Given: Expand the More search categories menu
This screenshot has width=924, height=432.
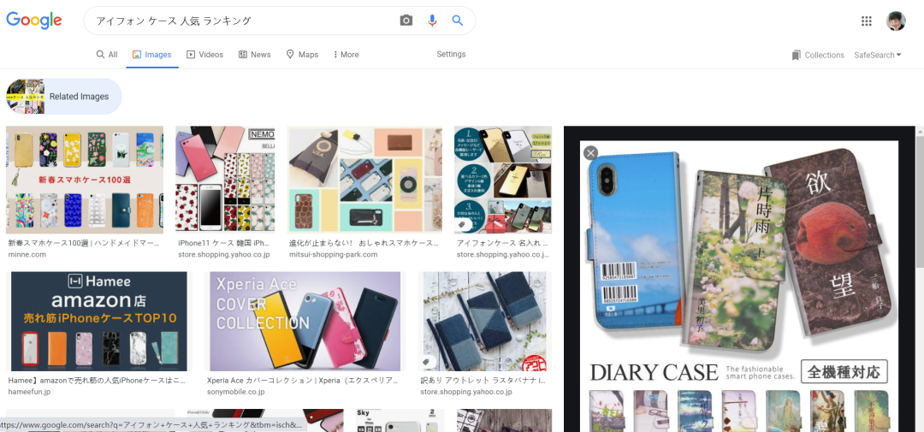Looking at the screenshot, I should tap(346, 55).
